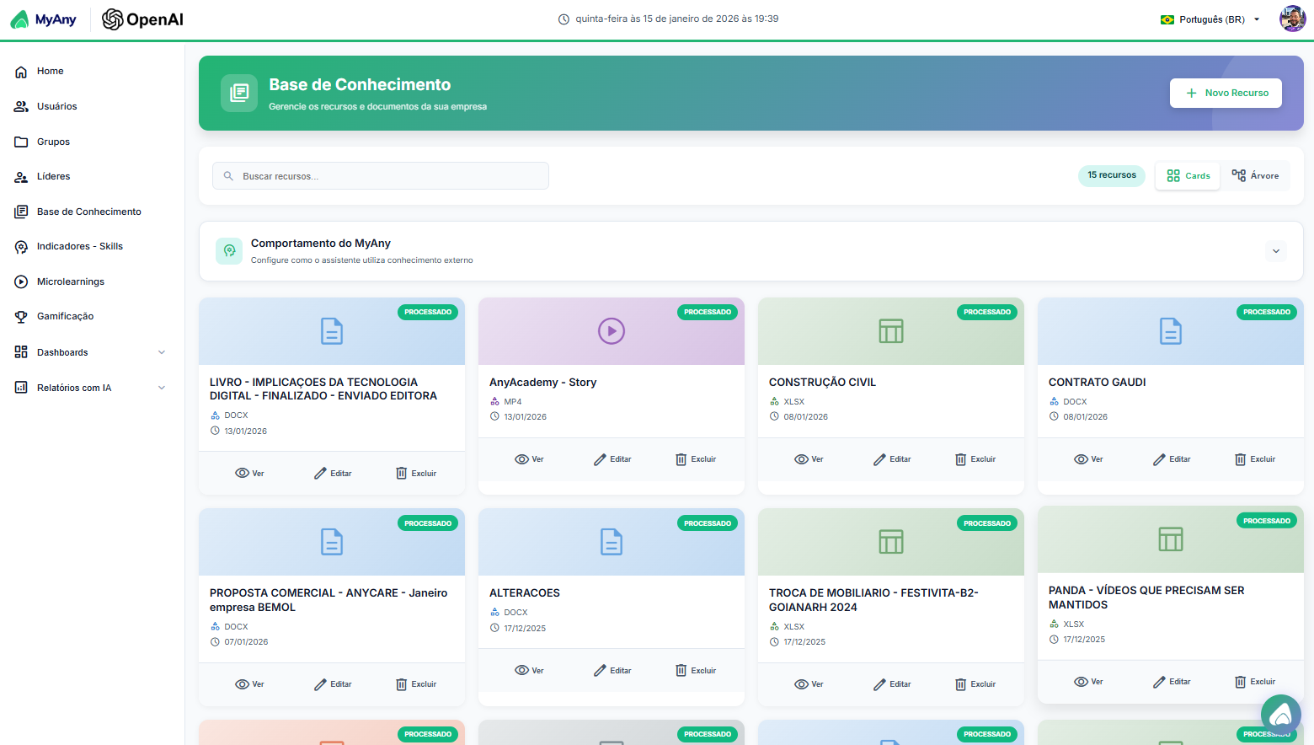Click Ver on the CONTRATO GAUDI card
1314x745 pixels.
click(x=1088, y=458)
